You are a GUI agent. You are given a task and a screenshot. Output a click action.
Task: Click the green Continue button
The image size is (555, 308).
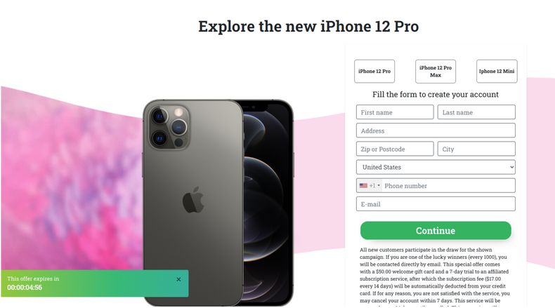(x=436, y=231)
